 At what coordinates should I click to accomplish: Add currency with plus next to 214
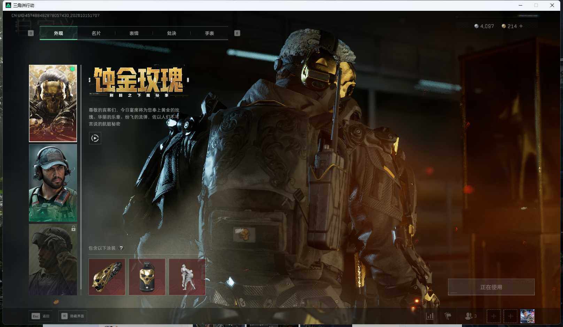pyautogui.click(x=521, y=26)
